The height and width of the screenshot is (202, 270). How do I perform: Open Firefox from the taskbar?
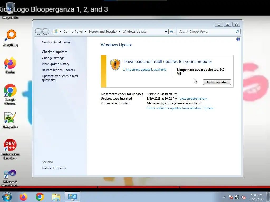[23, 197]
